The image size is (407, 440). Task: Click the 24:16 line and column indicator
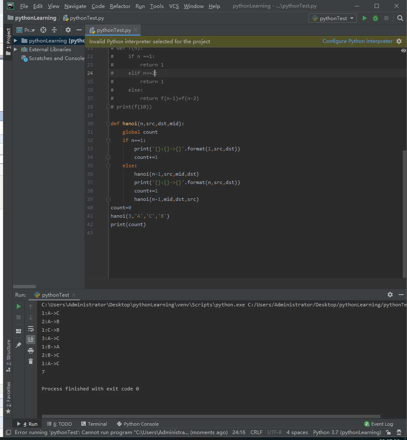coord(239,432)
